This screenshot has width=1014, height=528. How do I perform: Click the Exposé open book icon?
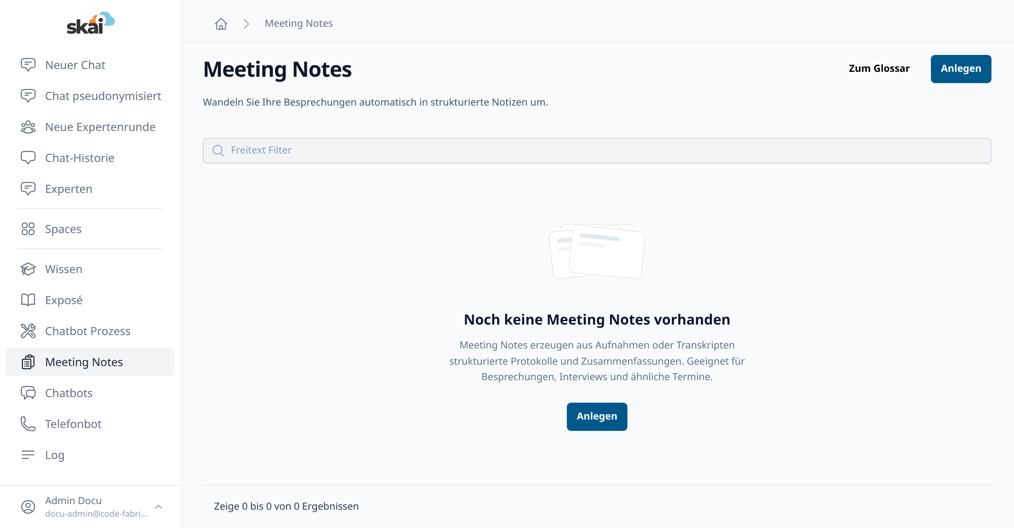28,300
